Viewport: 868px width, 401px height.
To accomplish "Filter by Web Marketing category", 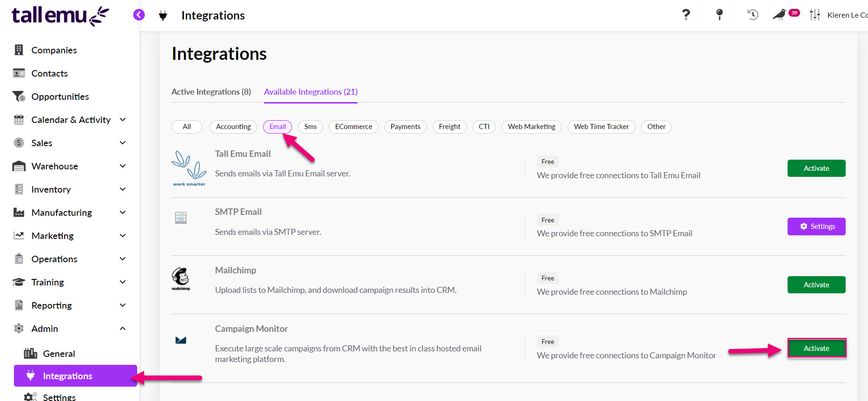I will click(x=531, y=127).
